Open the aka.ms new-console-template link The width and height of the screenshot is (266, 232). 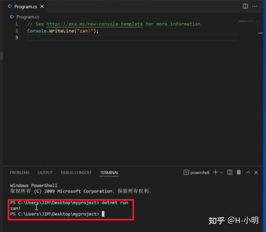94,24
